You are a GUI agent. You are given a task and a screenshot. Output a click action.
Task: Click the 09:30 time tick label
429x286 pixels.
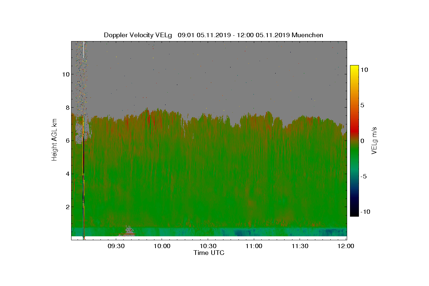click(x=116, y=246)
